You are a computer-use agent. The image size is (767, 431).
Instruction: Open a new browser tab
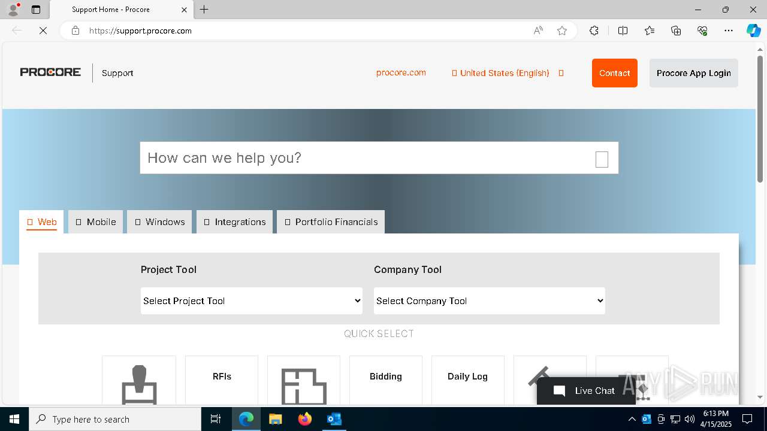204,10
